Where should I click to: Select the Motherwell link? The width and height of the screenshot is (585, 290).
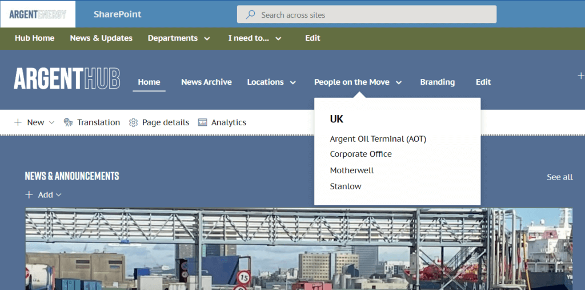pos(352,170)
